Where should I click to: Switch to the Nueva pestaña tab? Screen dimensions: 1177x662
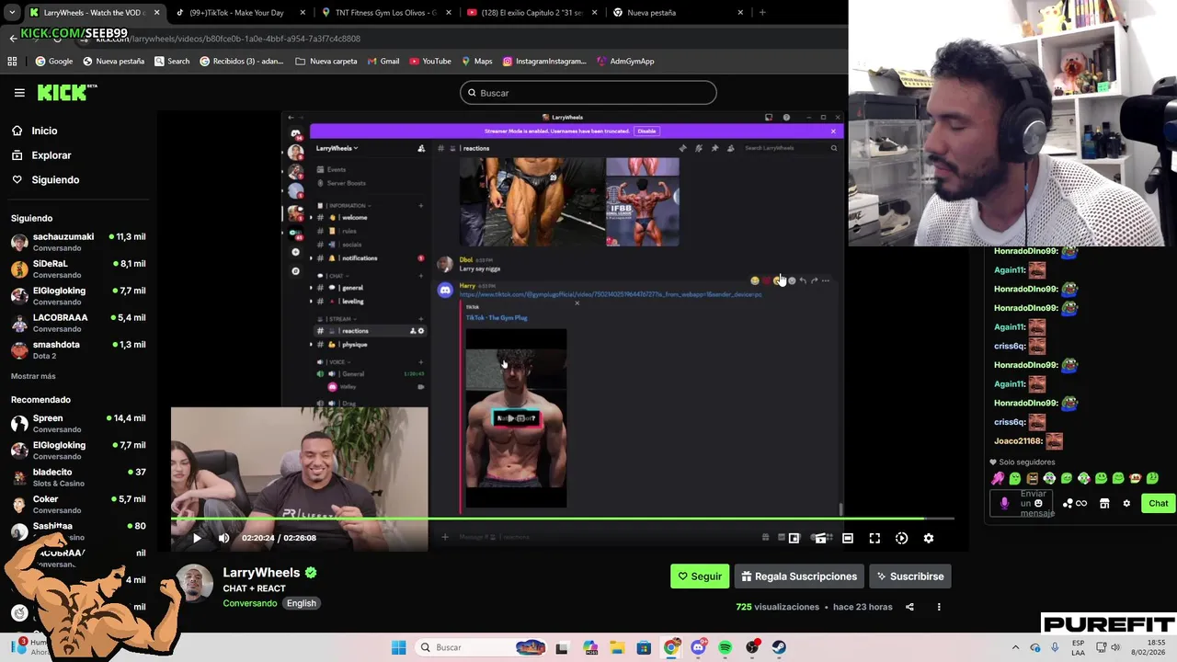pyautogui.click(x=679, y=13)
